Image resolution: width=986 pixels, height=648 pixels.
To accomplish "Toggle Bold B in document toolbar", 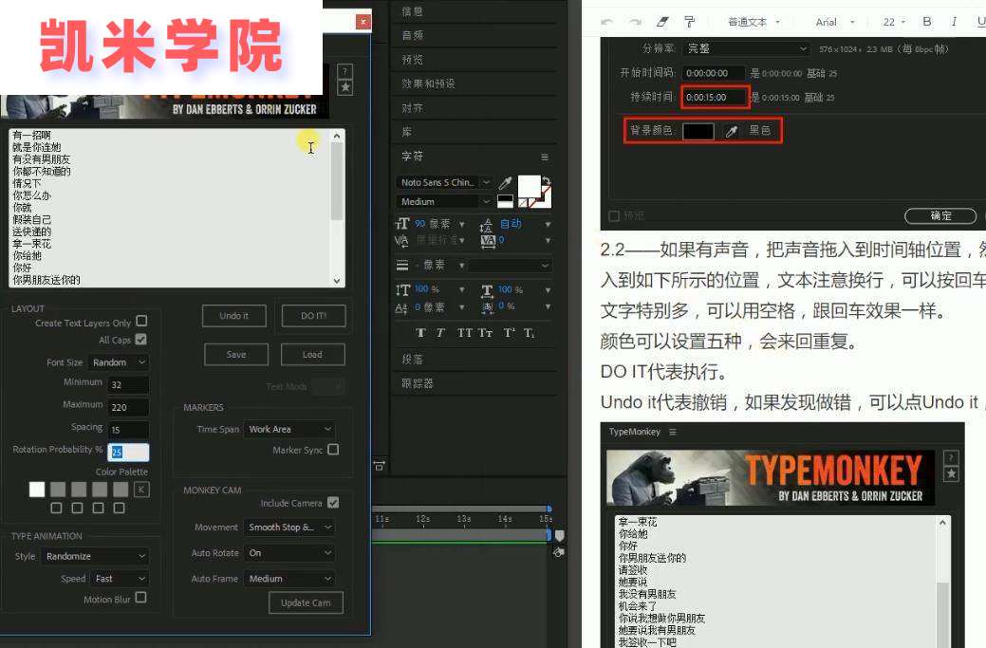I will (x=927, y=22).
